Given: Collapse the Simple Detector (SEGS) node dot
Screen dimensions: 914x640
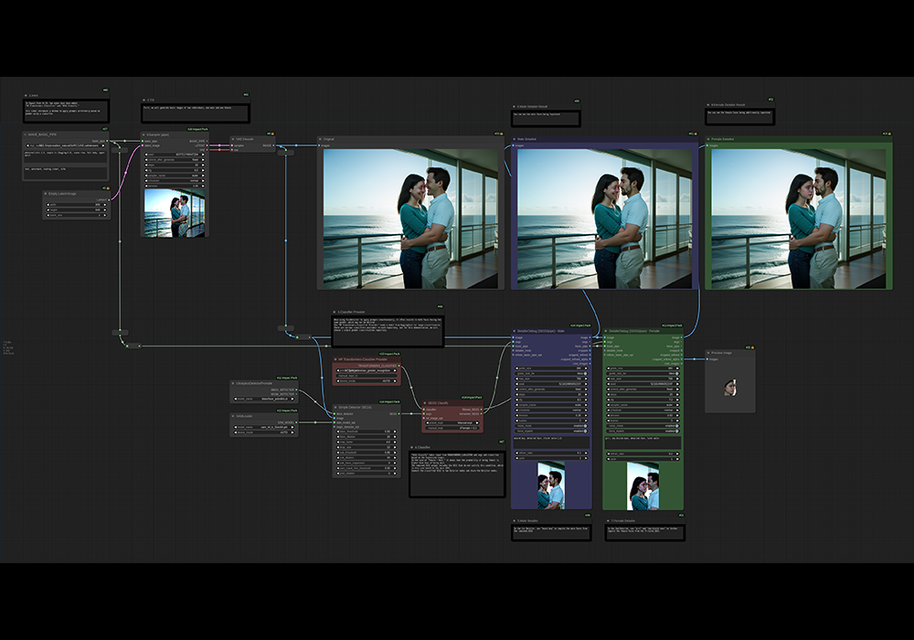Looking at the screenshot, I should (x=335, y=408).
